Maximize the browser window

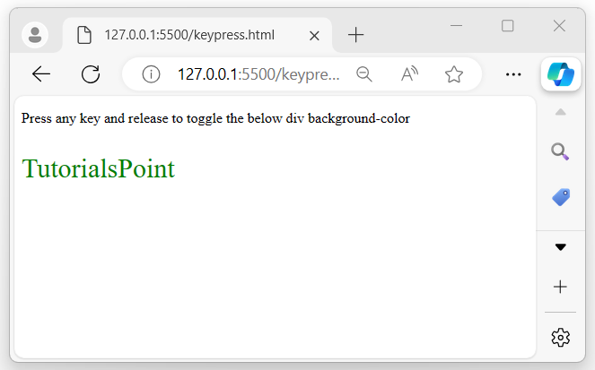click(508, 26)
